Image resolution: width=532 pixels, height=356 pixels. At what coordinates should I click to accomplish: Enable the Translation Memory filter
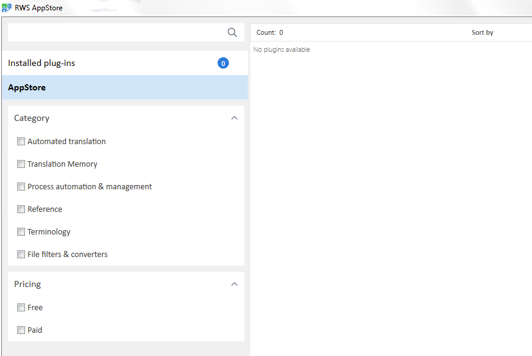pos(21,164)
